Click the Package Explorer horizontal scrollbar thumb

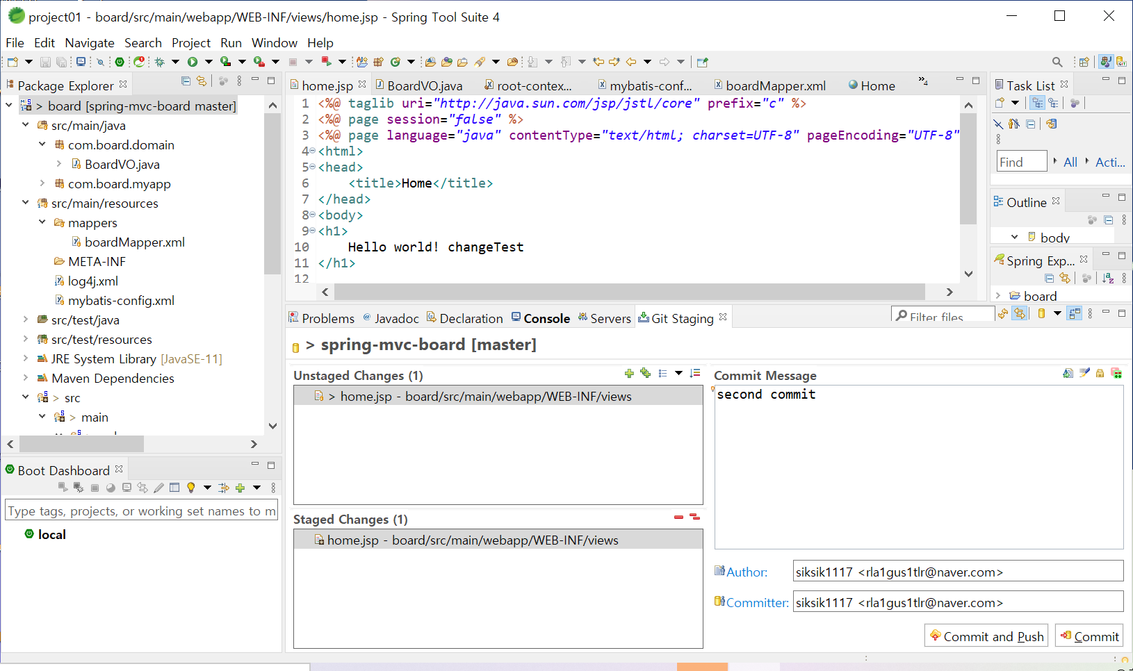coord(81,444)
